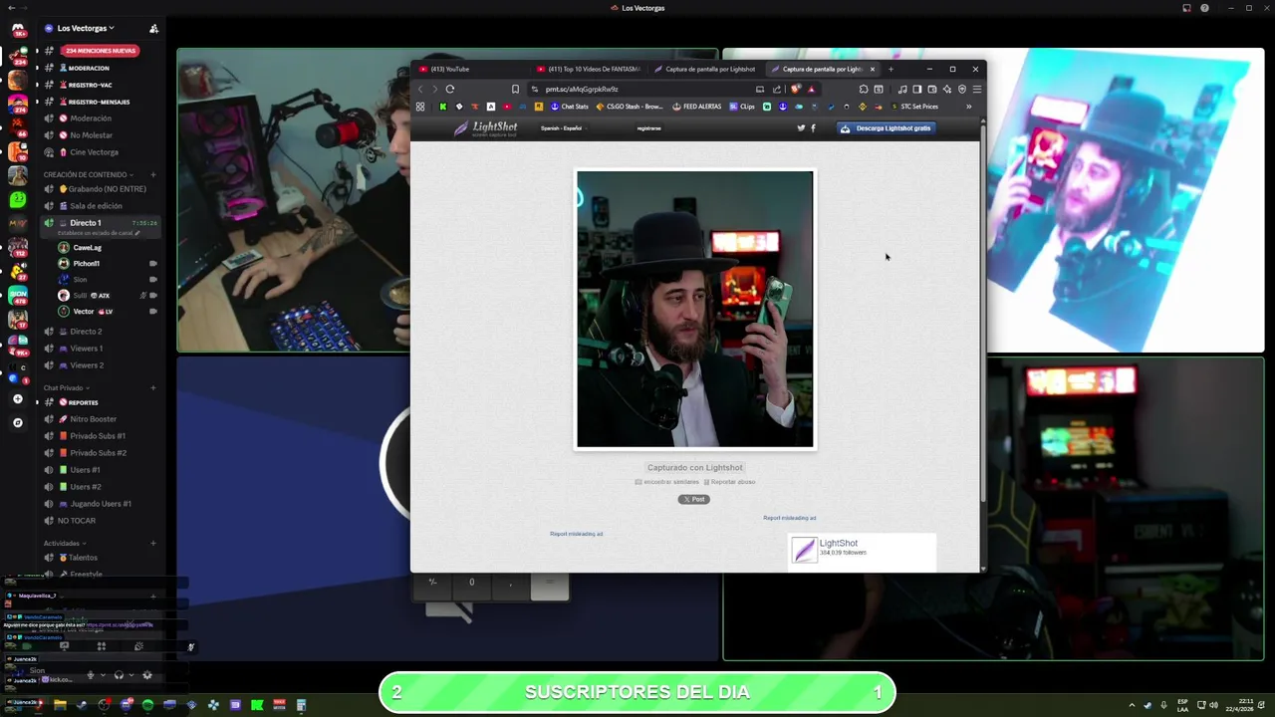Switch to first Captura de pantalla por Lightshot tab

pos(705,69)
